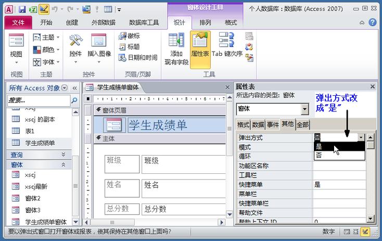Choose 是 in the 弹出方式 dropdown list

click(339, 146)
